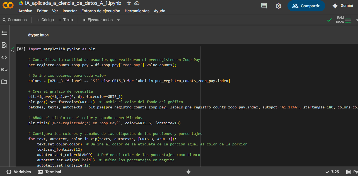Viewport: 358px width, 176px height.
Task: Click the line defining pre_registro_counts_zoop_pay
Action: tap(103, 65)
